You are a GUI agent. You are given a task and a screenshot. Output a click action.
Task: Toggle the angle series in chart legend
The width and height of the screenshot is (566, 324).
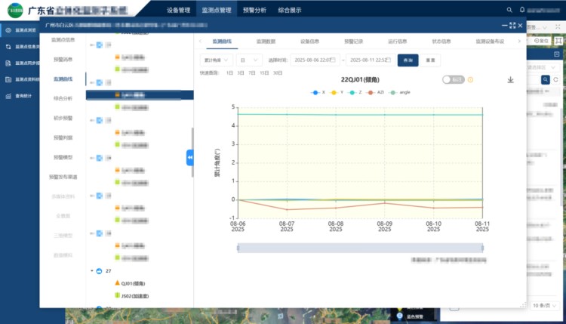click(x=399, y=92)
